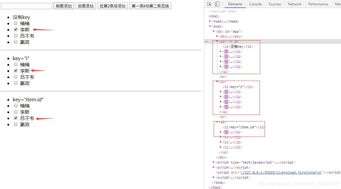Select the closing </body> tag line

[x=219, y=182]
